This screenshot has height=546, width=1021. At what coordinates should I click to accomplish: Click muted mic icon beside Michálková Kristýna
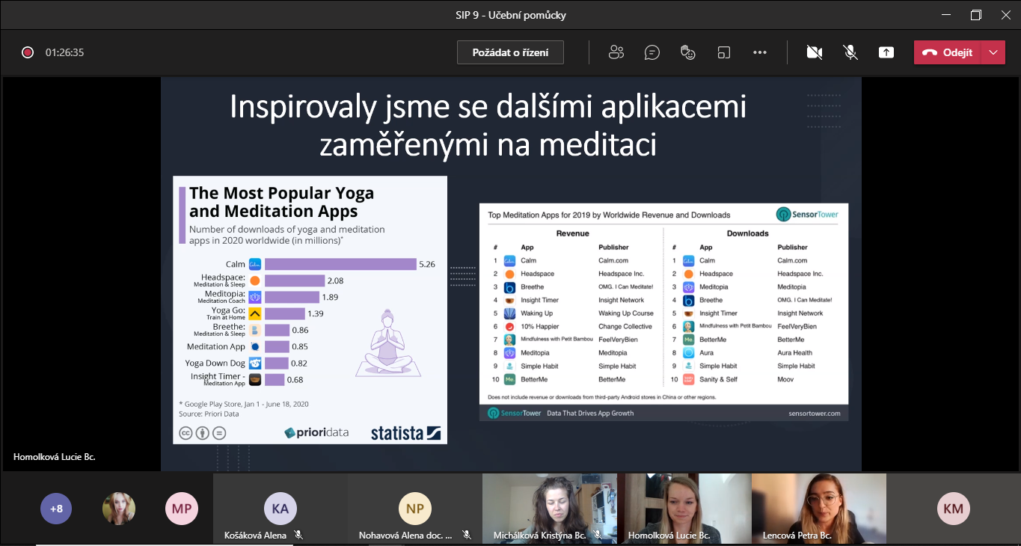pyautogui.click(x=597, y=536)
